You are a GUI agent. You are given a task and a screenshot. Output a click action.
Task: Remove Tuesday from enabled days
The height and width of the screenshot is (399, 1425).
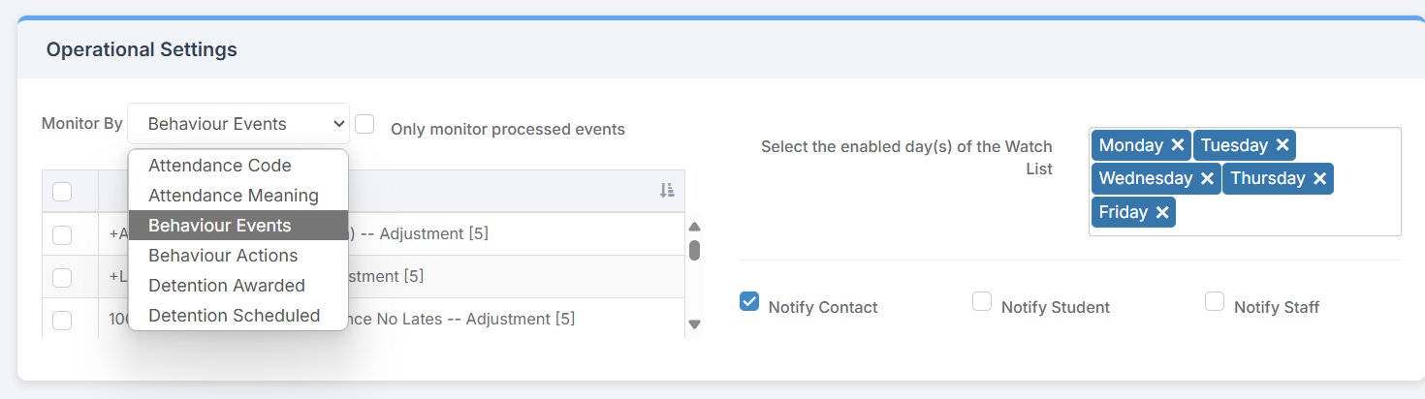[1282, 145]
